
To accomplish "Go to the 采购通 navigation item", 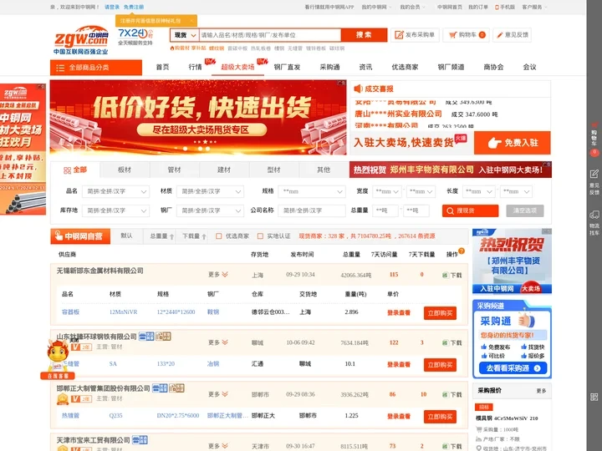I will (x=329, y=67).
